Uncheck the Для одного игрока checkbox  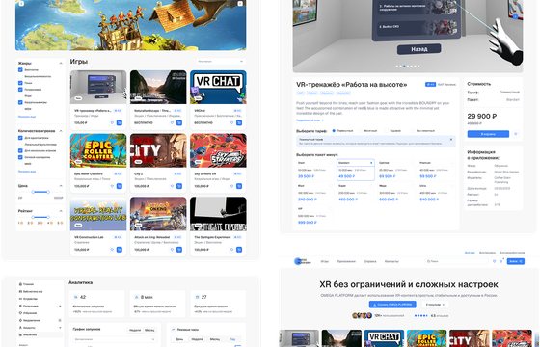pyautogui.click(x=20, y=138)
